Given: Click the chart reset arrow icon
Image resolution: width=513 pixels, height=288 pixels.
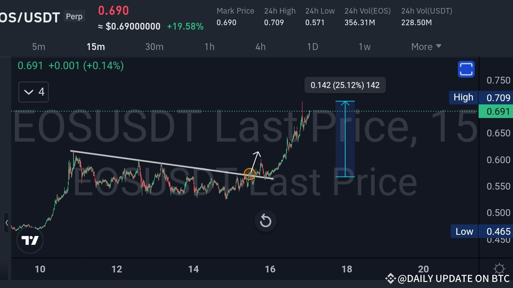Looking at the screenshot, I should 265,221.
